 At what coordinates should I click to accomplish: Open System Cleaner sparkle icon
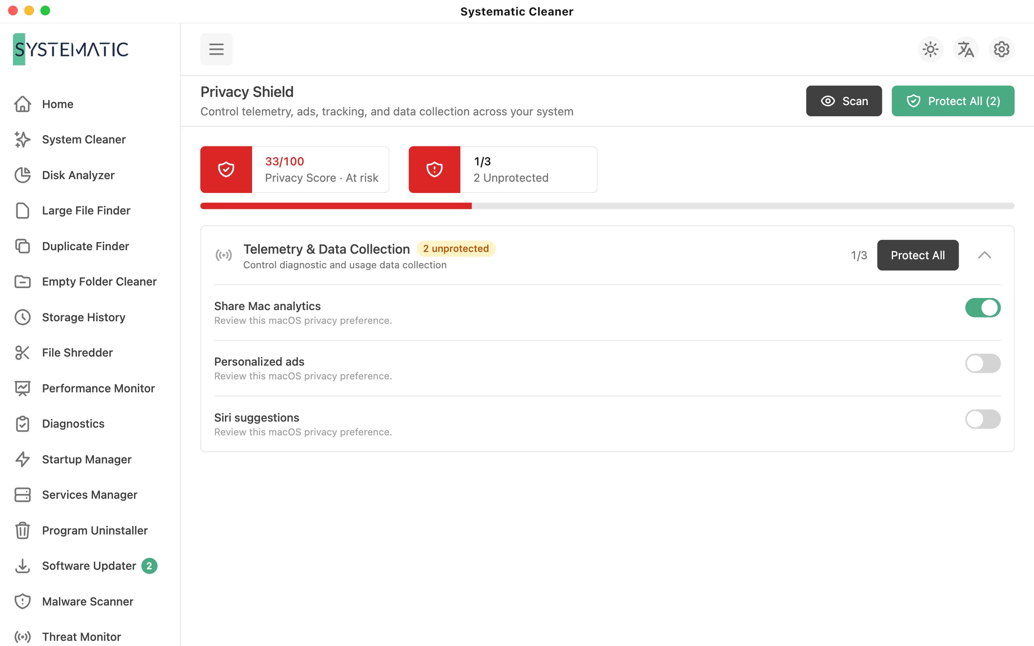(22, 140)
